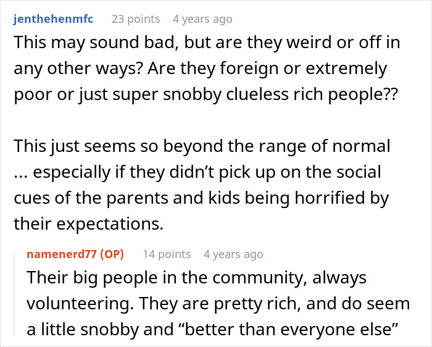Screen dimensions: 432x347
Task: Click the timestamp on jenthehenmfc's comment
Action: point(202,19)
